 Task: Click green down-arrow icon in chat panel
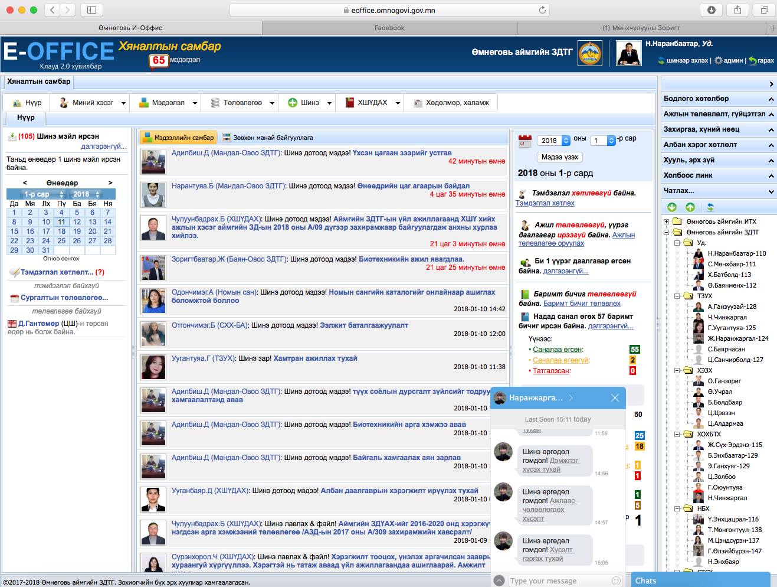click(672, 207)
